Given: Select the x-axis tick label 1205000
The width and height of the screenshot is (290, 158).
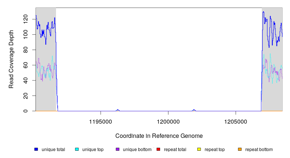Looking at the screenshot, I should tap(235, 121).
